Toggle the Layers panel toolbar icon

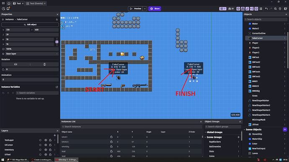click(256, 9)
